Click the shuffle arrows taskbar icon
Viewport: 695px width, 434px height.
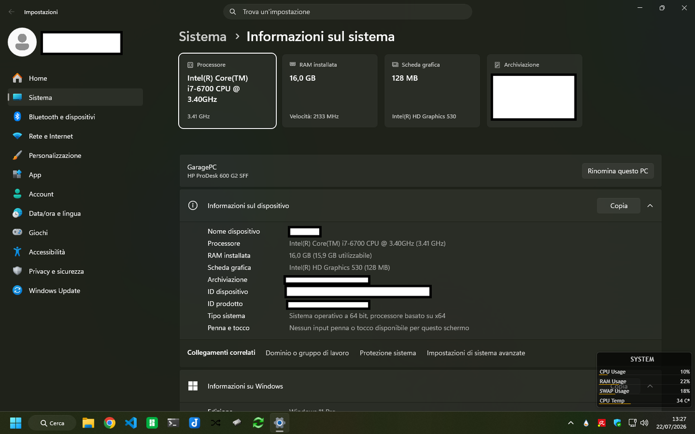216,423
